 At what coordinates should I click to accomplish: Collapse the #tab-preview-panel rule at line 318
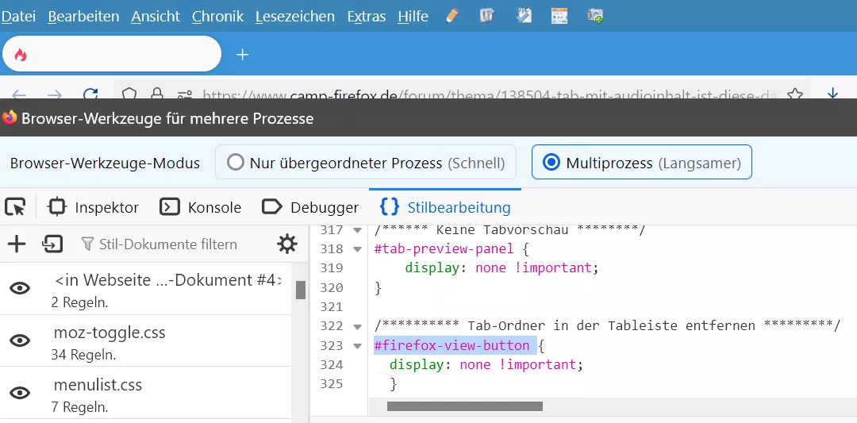point(357,249)
